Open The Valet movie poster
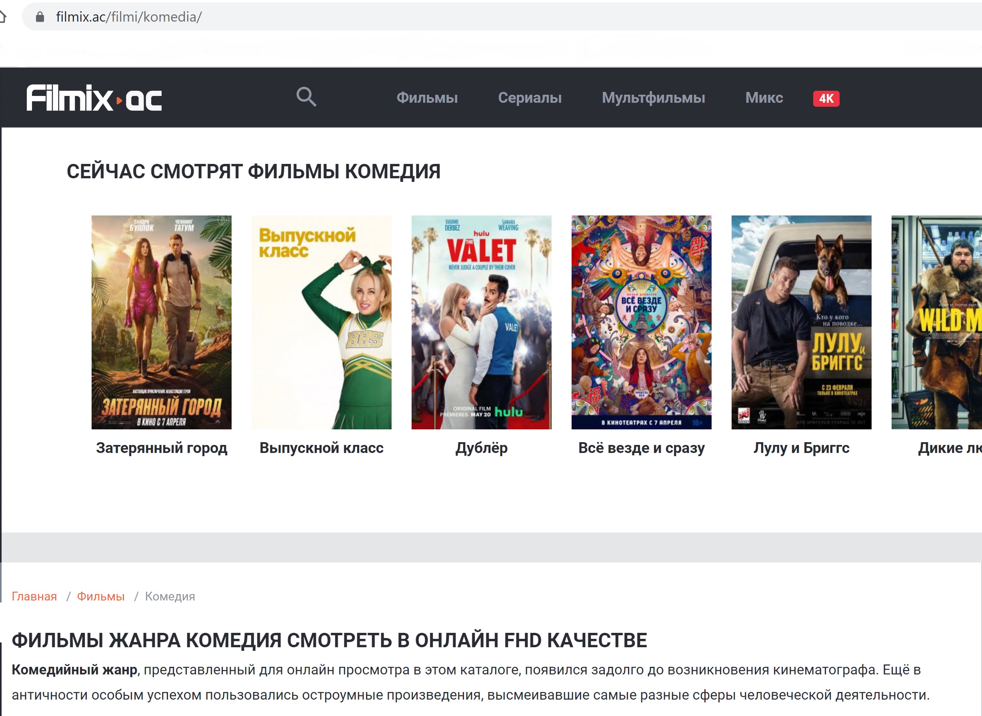The image size is (982, 716). click(481, 322)
